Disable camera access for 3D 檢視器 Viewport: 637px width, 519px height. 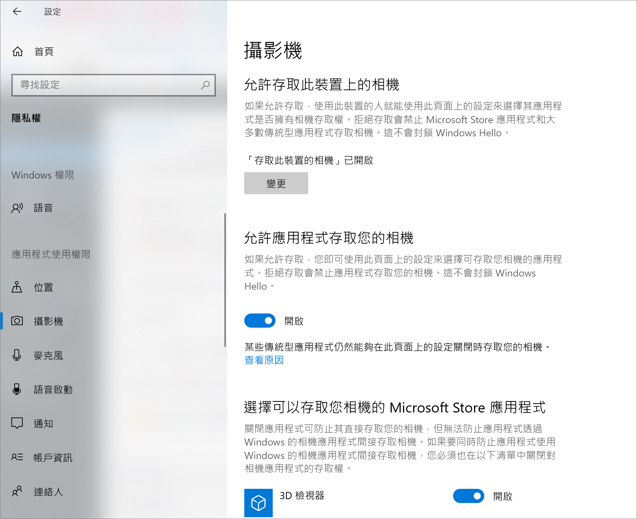pyautogui.click(x=468, y=496)
